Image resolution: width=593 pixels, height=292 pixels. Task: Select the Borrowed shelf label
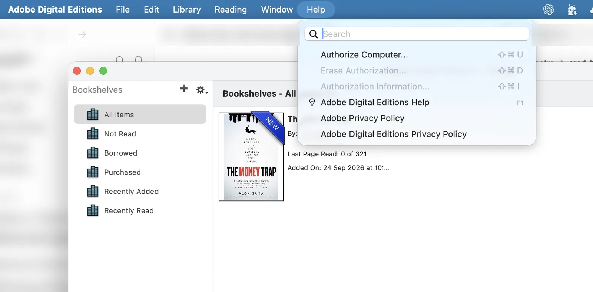click(121, 153)
